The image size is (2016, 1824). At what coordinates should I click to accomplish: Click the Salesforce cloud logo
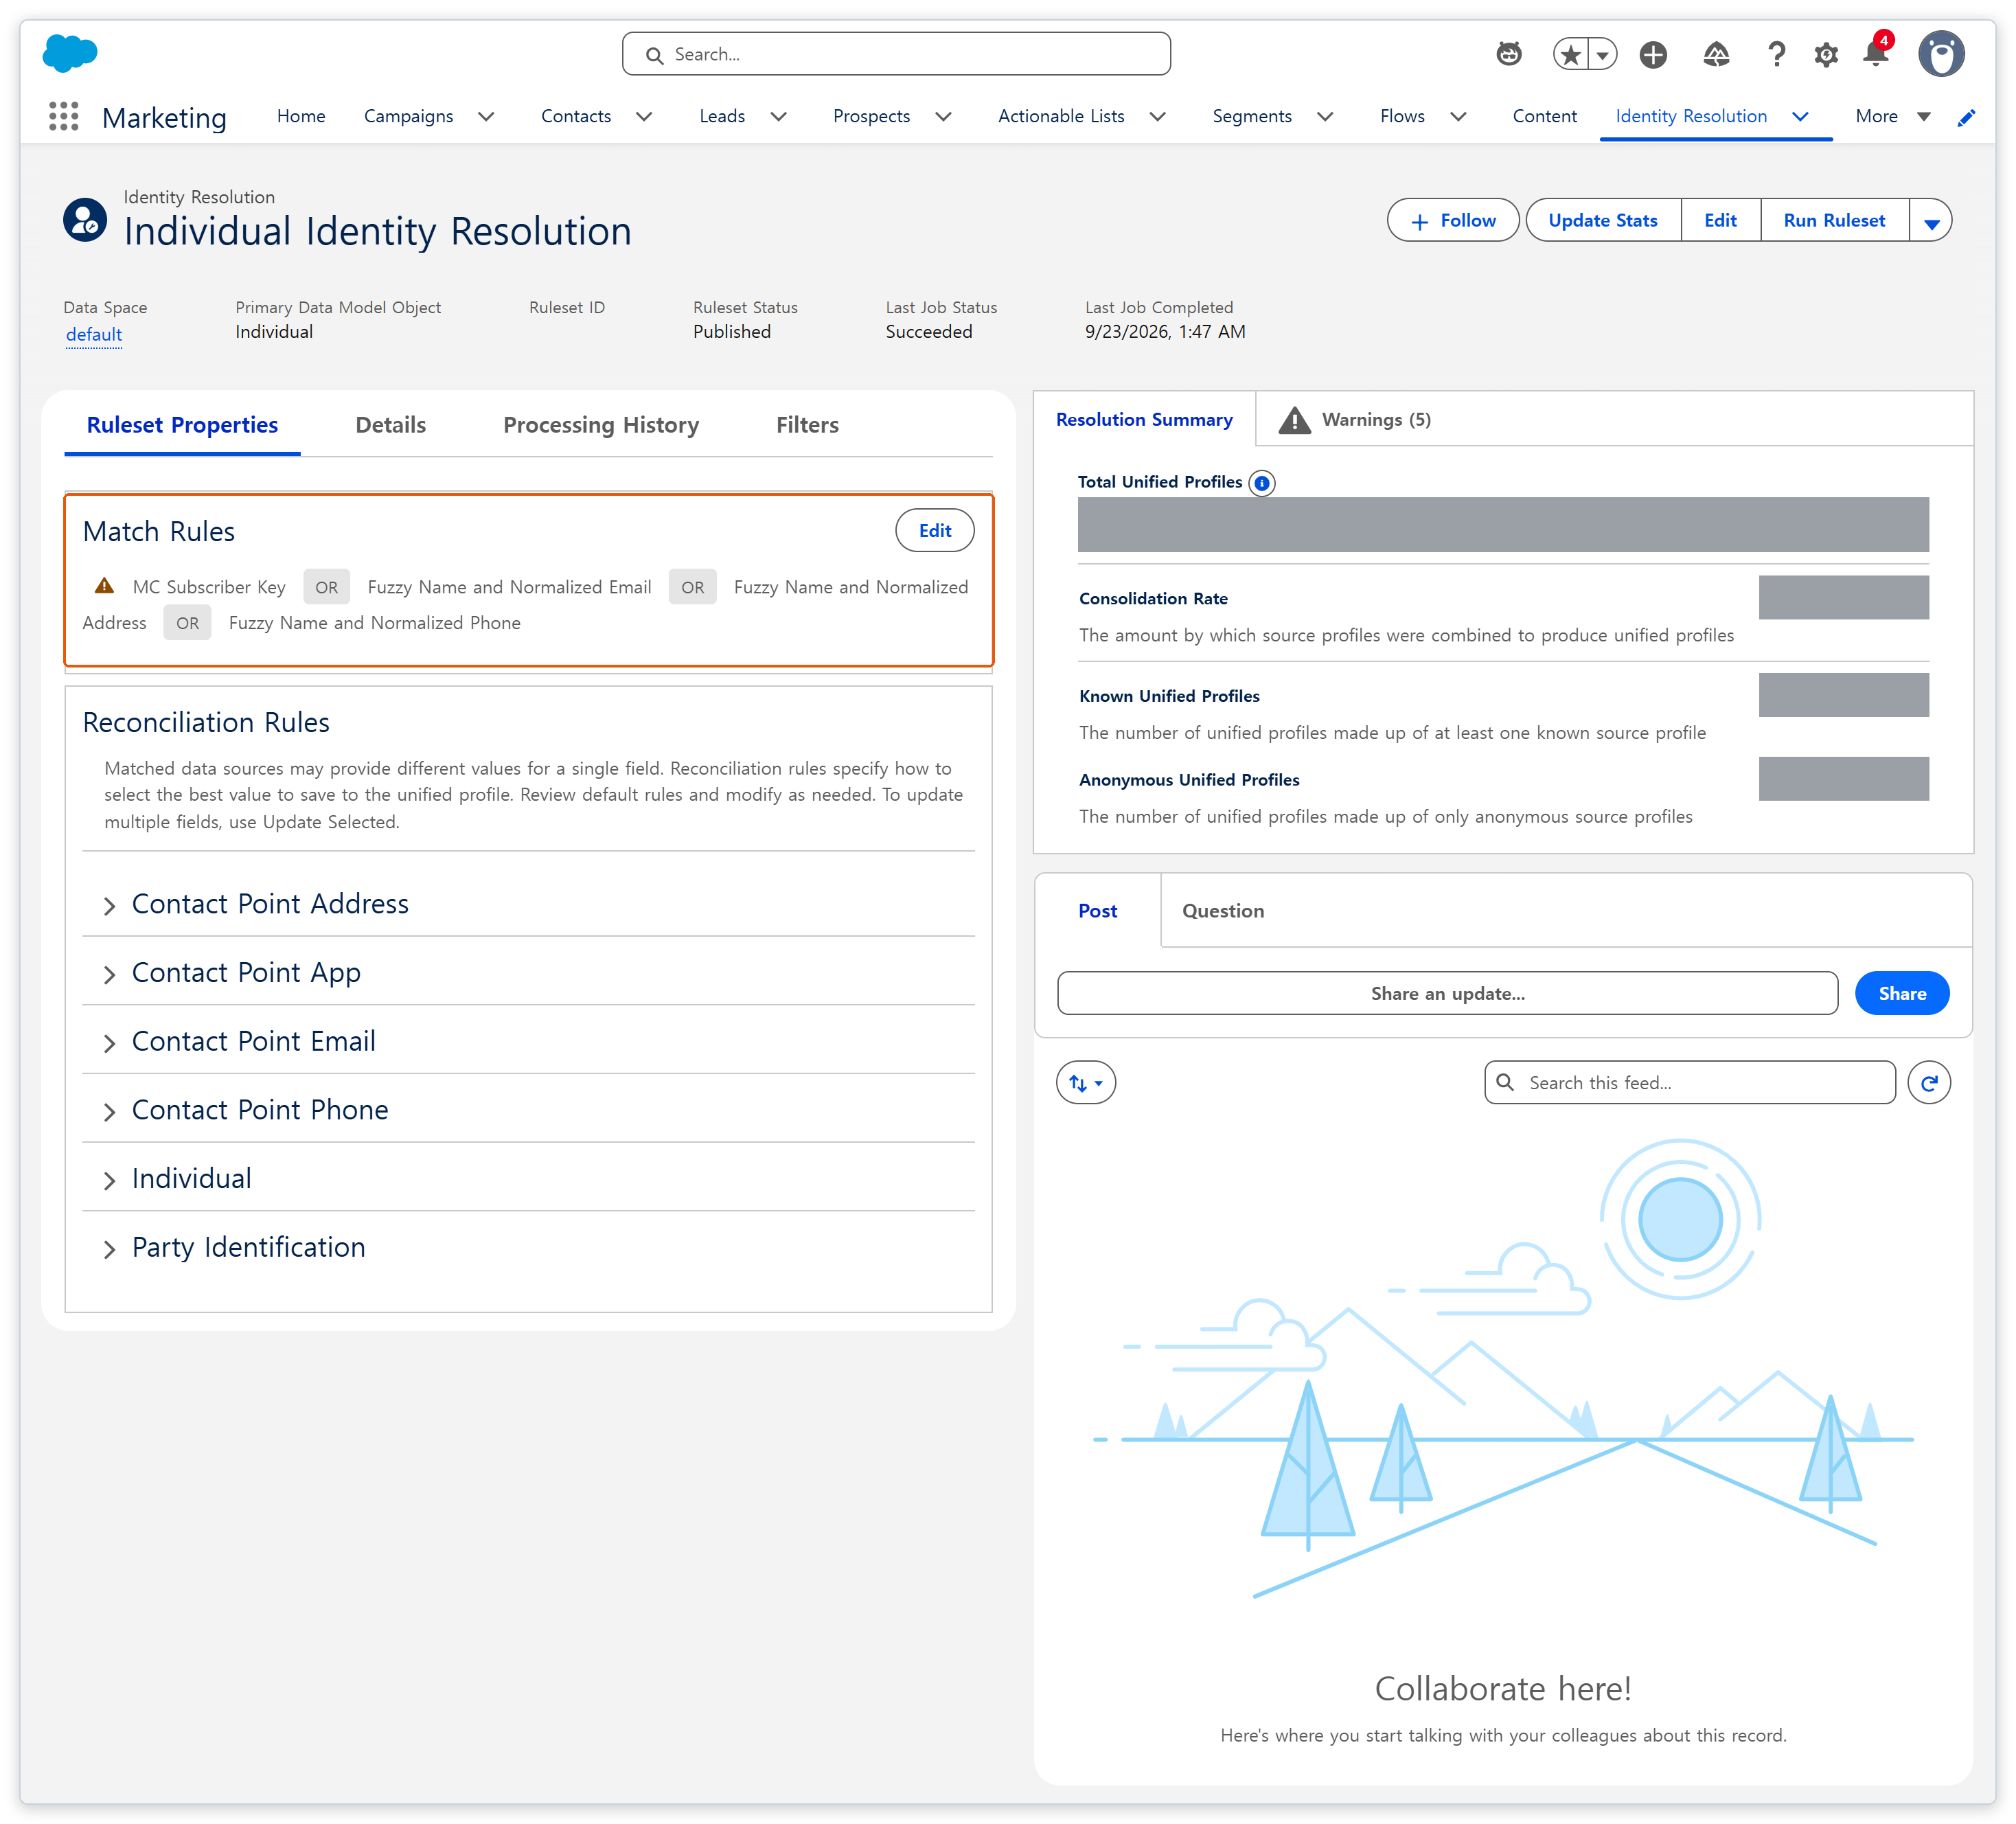[x=70, y=53]
